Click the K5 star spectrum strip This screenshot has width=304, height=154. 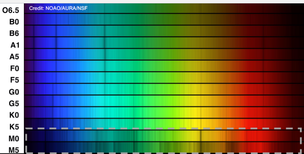[164, 124]
